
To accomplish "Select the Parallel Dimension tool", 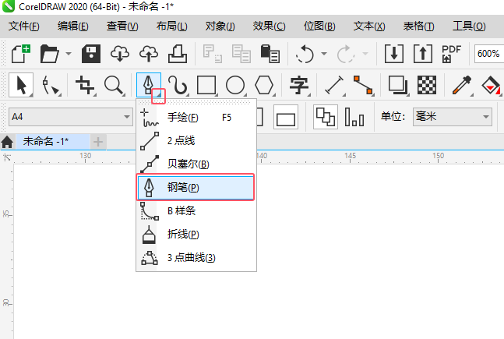I will click(334, 85).
